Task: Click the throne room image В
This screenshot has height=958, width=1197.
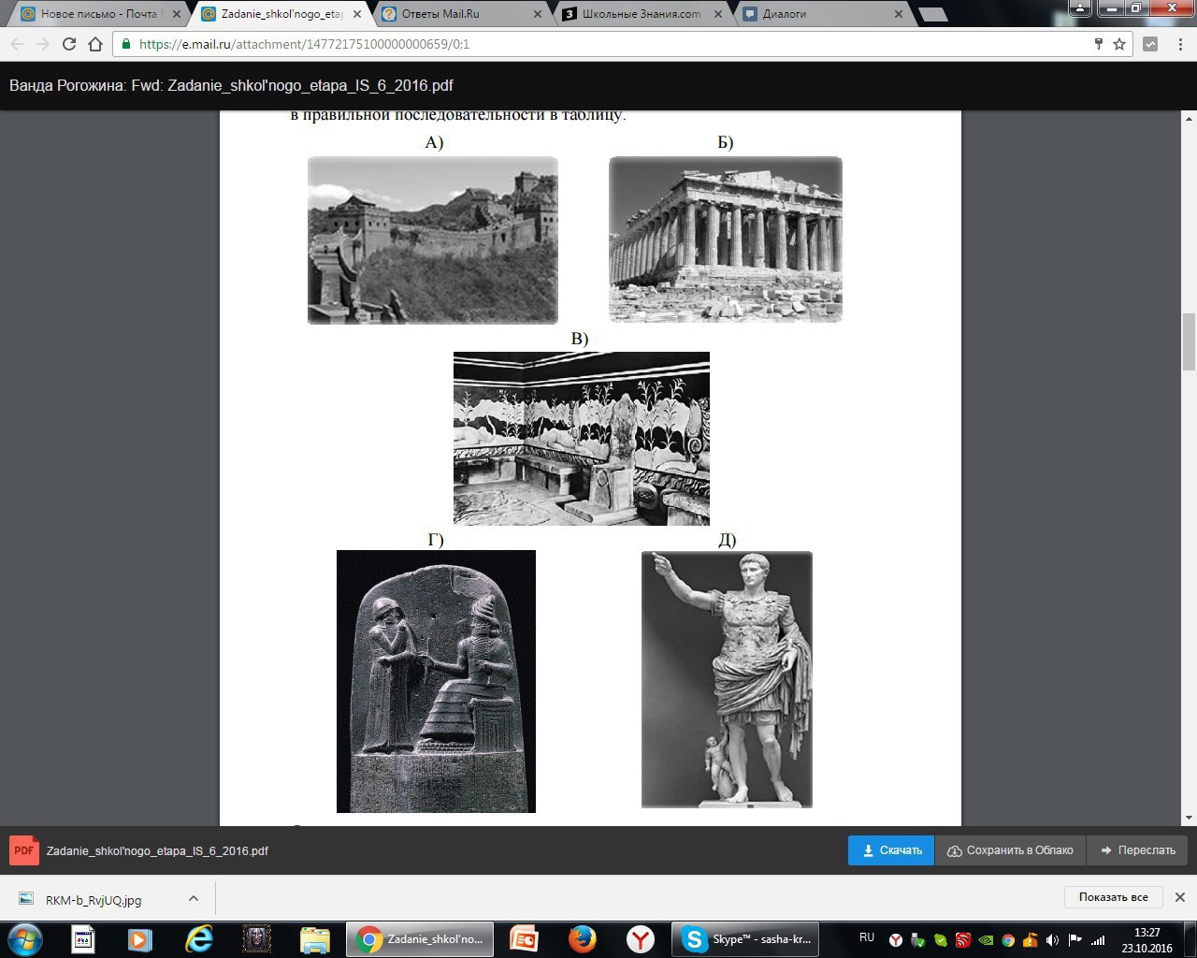Action: point(582,439)
